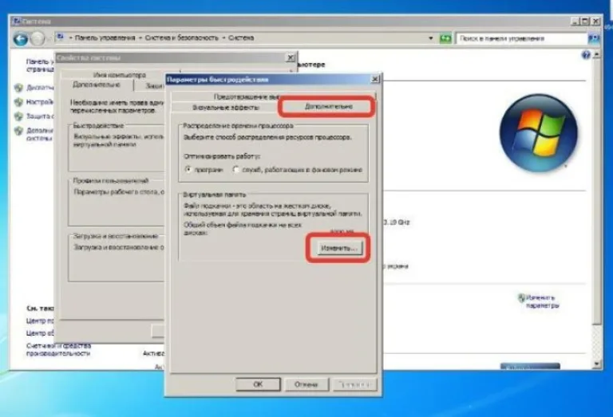The width and height of the screenshot is (613, 417).
Task: Click Панель управления in the address breadcrumb
Action: (x=105, y=38)
